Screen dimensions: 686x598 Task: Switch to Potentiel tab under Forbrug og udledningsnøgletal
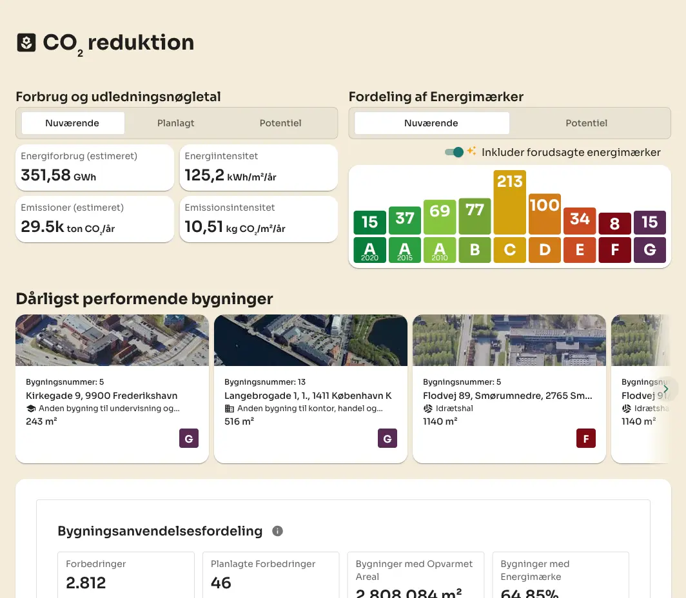280,123
